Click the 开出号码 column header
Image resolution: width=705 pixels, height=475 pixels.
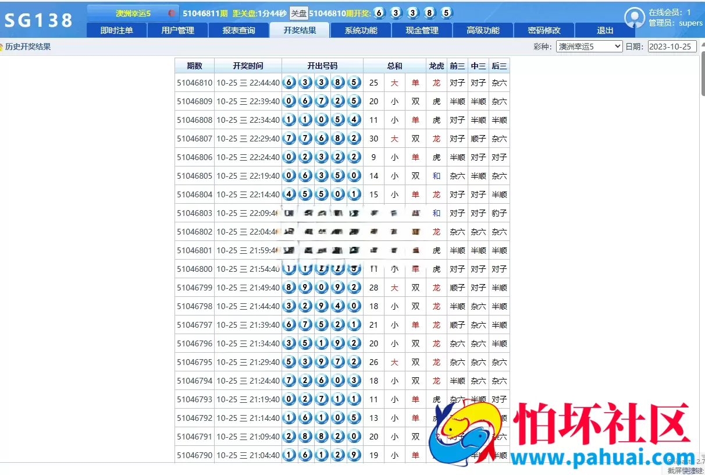pyautogui.click(x=322, y=66)
